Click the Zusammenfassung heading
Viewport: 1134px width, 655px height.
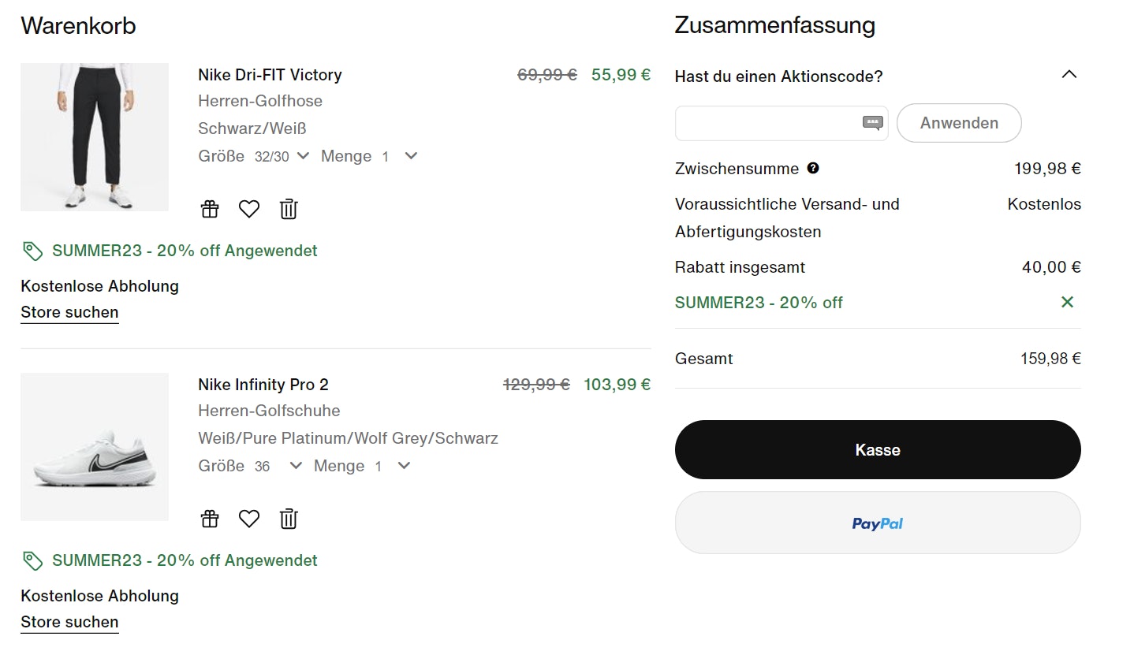click(x=775, y=25)
